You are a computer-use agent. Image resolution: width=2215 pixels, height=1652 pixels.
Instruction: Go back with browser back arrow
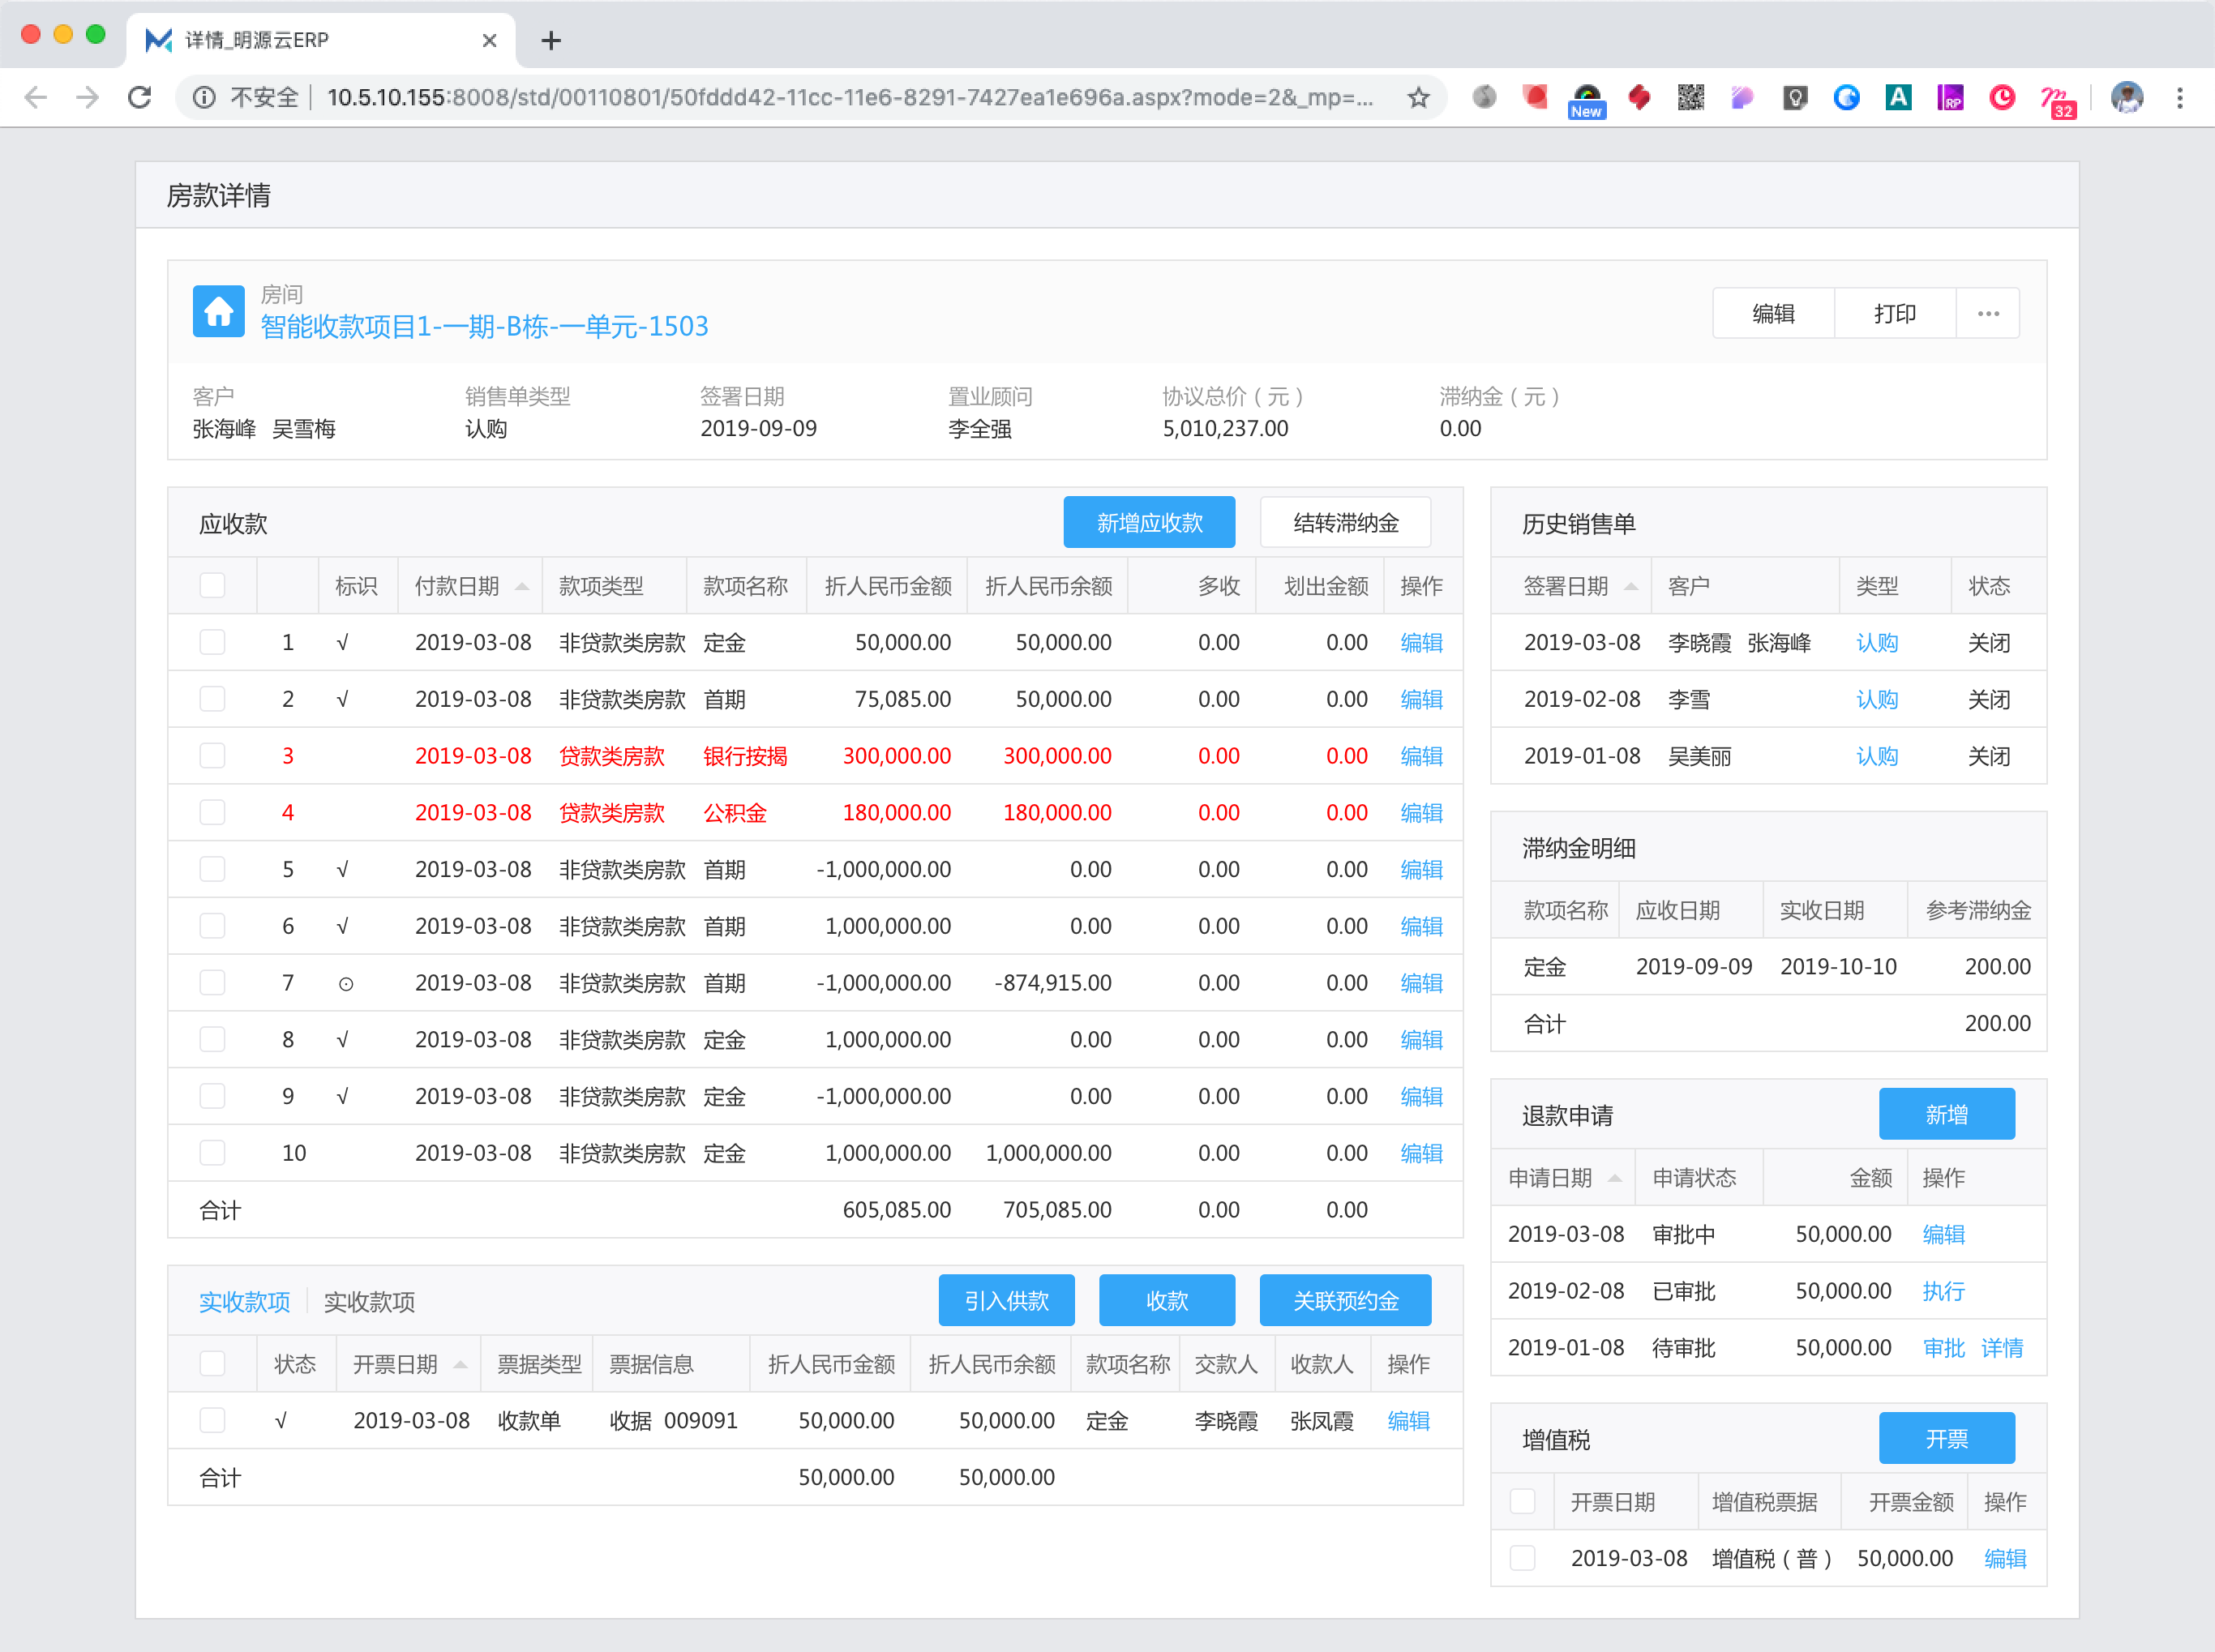tap(35, 97)
